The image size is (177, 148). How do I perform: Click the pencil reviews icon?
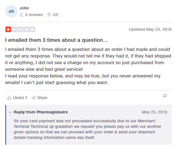21,15
